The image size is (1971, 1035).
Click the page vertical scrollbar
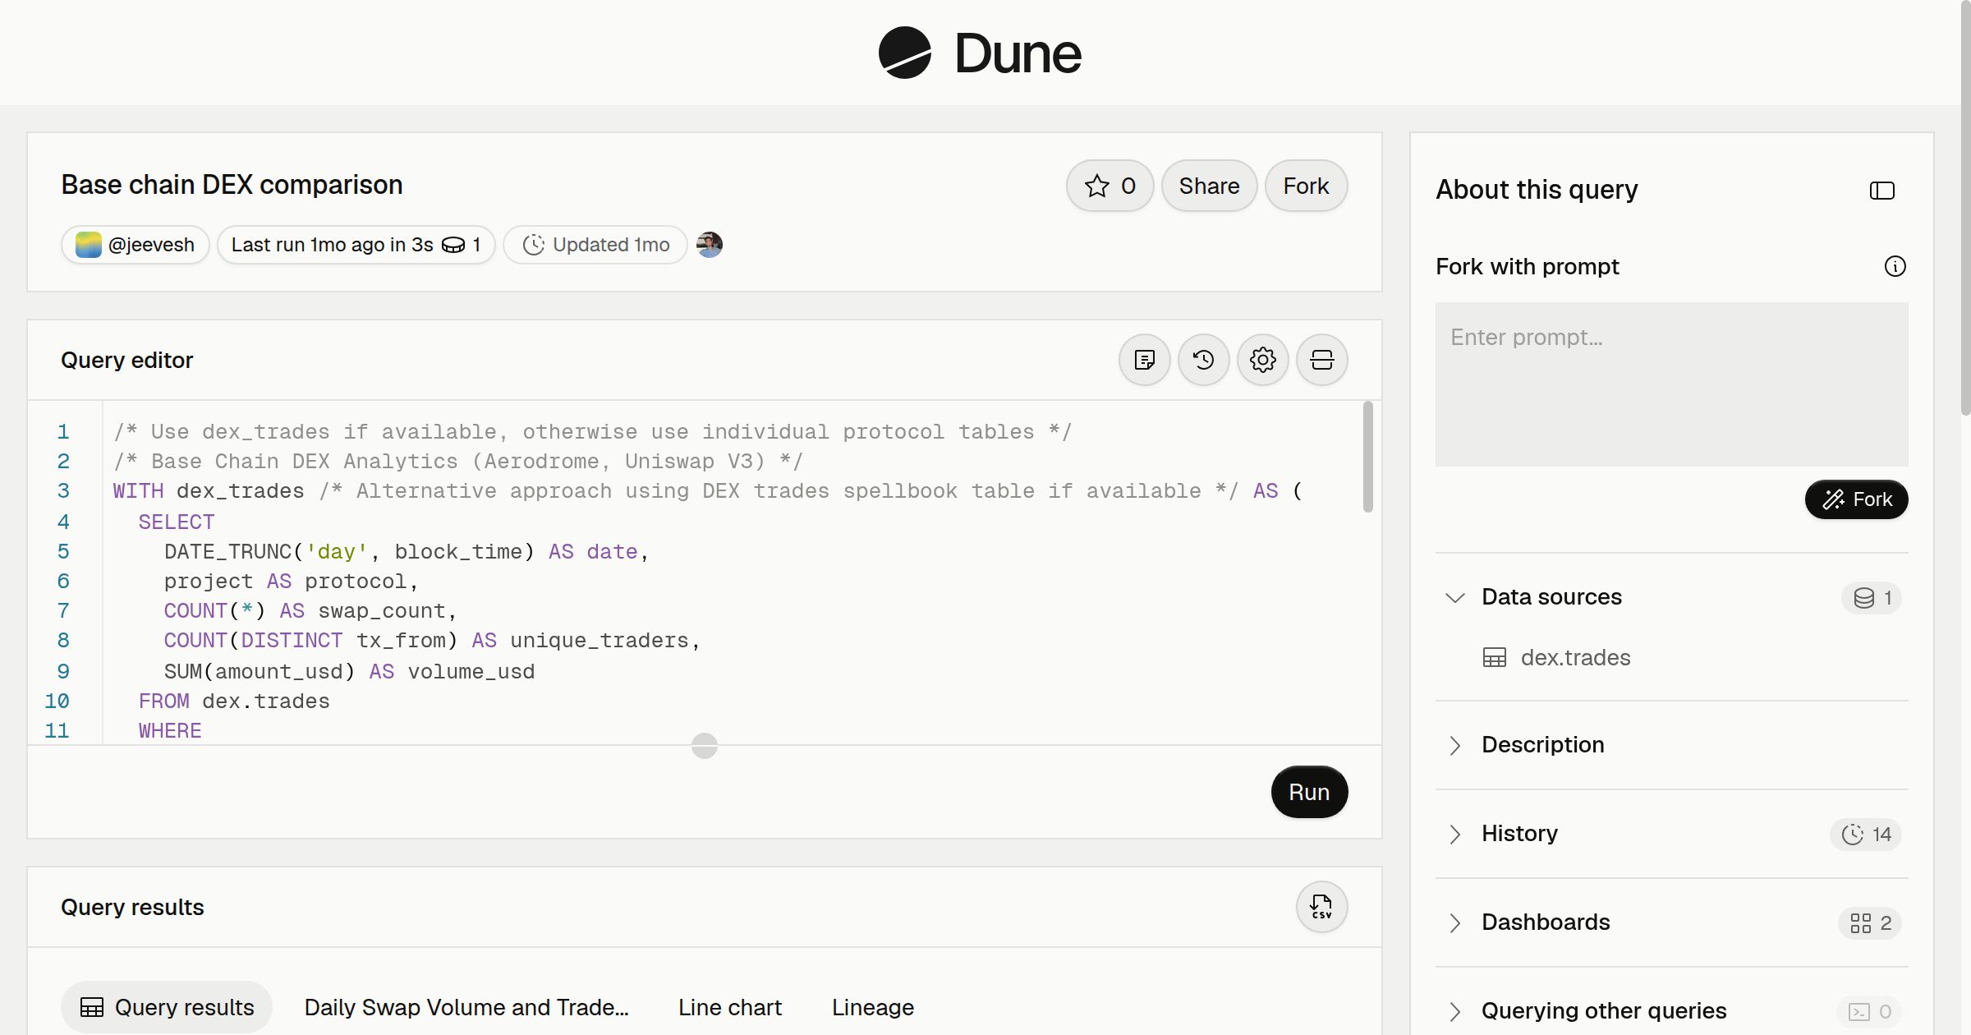[x=1964, y=207]
